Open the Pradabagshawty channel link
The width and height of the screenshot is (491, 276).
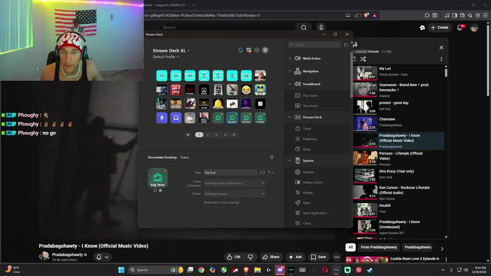[68, 255]
